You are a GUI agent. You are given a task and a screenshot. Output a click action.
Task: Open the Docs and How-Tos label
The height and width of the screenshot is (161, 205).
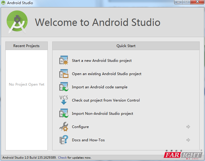(88, 140)
